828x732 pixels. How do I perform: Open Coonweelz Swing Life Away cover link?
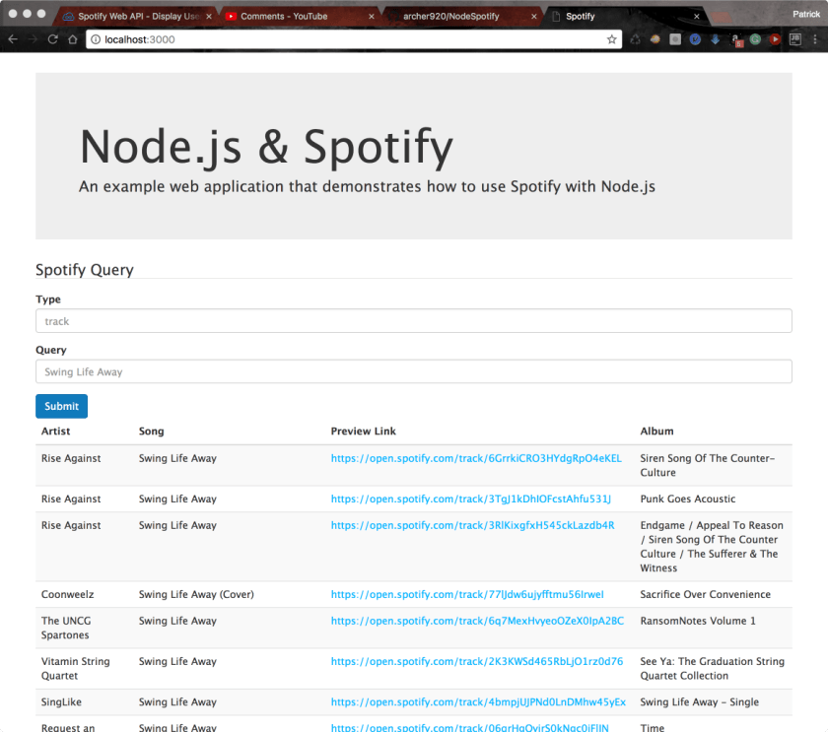coord(466,594)
